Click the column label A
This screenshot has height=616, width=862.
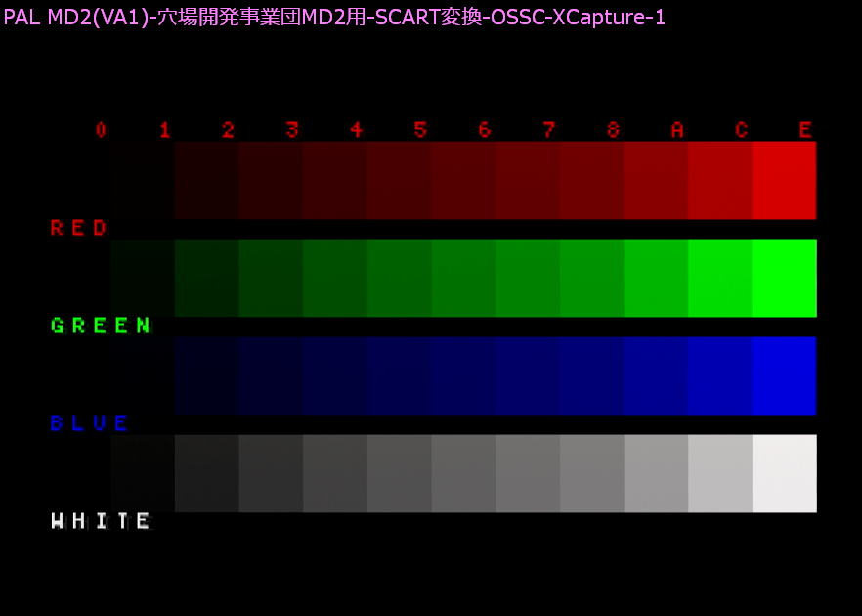(x=678, y=130)
